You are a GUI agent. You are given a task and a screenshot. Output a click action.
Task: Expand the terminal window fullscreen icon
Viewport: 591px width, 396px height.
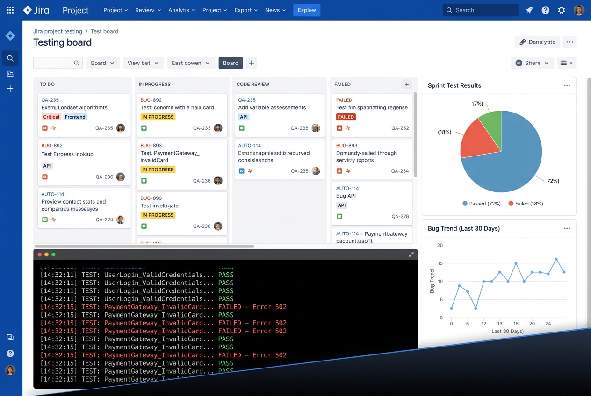pyautogui.click(x=411, y=254)
